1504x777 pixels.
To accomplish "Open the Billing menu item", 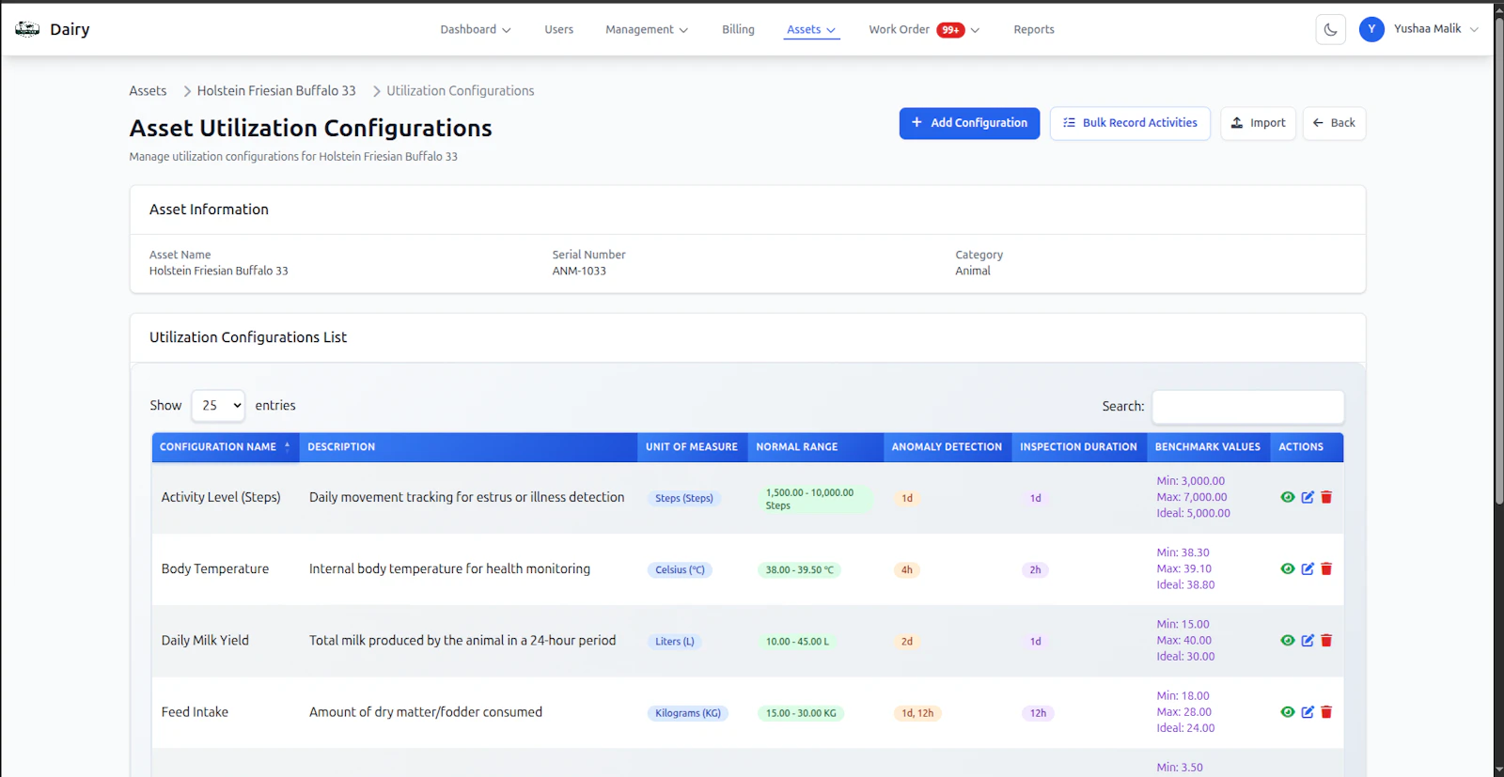I will point(738,29).
